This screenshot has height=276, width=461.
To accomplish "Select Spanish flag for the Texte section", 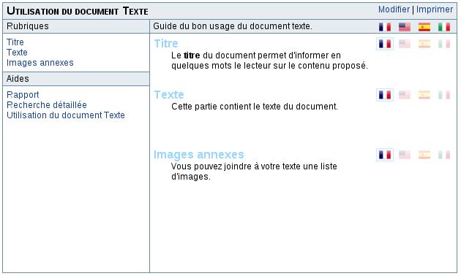I will point(424,95).
